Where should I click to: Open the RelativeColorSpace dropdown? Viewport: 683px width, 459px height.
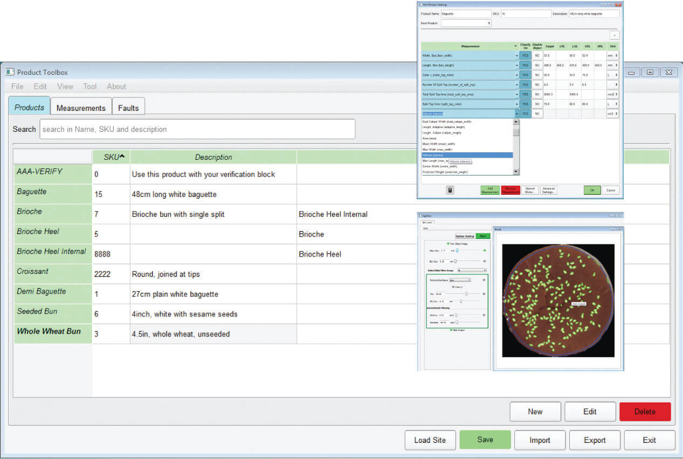click(x=460, y=280)
